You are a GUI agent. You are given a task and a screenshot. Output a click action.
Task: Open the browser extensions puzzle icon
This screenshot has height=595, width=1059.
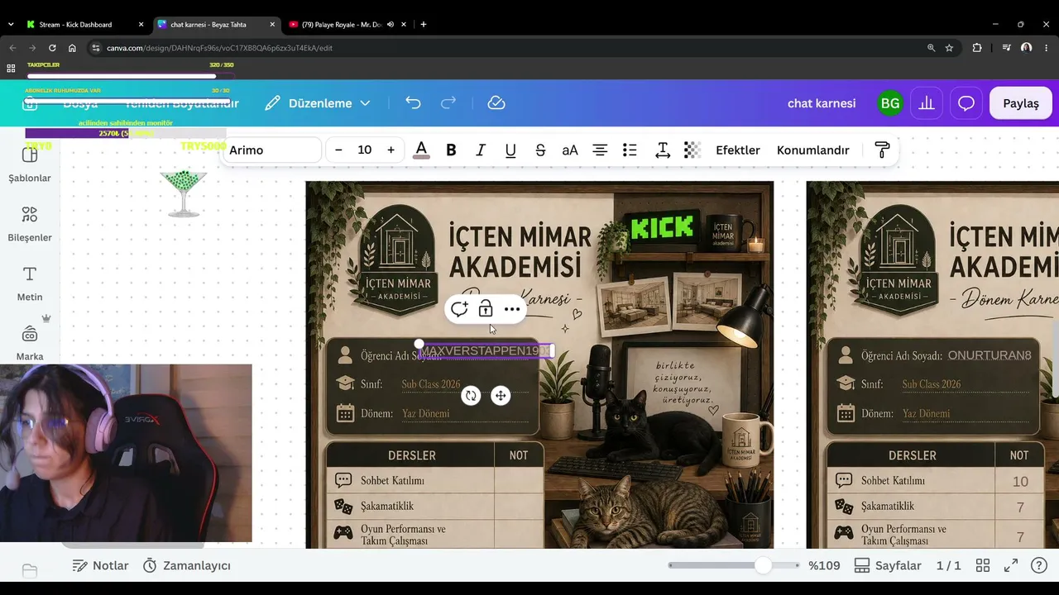click(x=977, y=48)
